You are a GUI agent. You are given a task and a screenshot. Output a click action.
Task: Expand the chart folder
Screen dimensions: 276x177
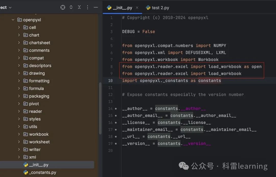coord(19,35)
